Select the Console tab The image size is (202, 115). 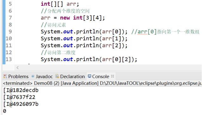(101, 77)
